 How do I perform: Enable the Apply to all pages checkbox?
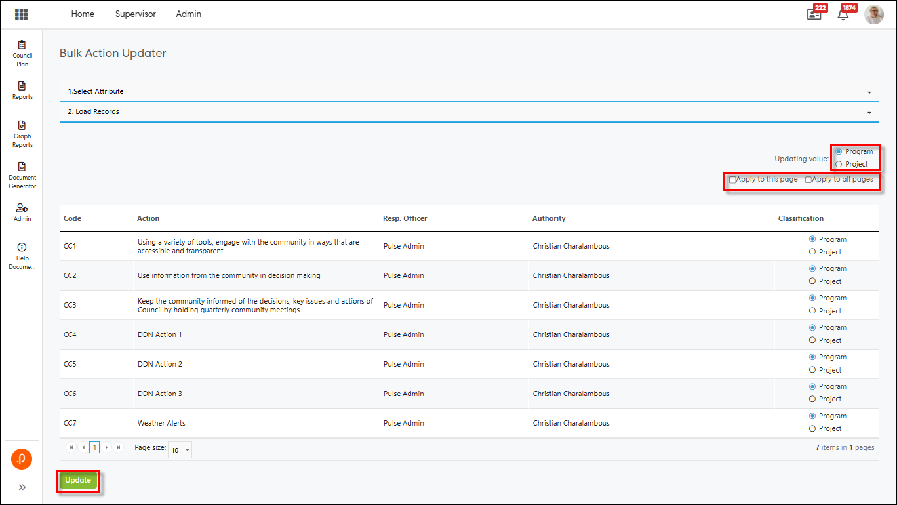808,180
